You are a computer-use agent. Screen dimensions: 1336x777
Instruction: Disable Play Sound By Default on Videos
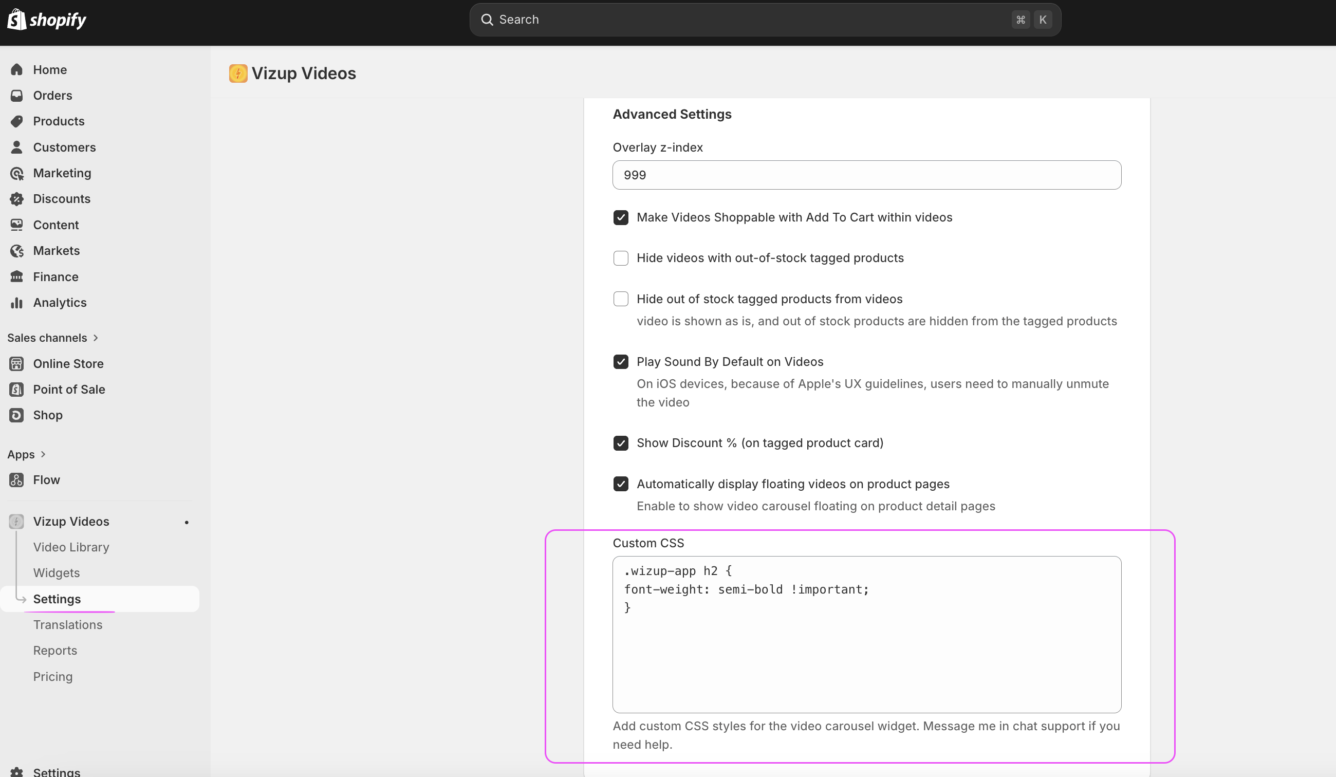point(620,361)
